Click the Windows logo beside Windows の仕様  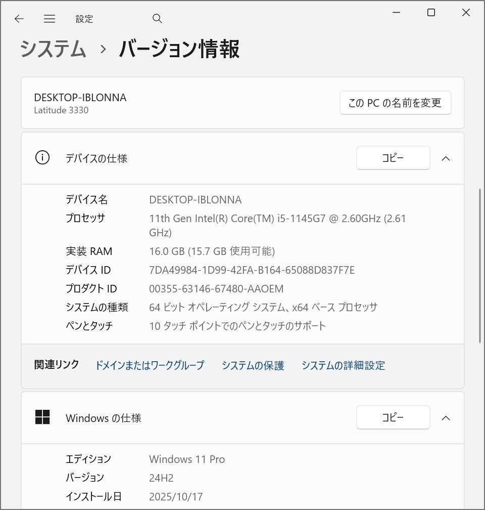[x=43, y=417]
